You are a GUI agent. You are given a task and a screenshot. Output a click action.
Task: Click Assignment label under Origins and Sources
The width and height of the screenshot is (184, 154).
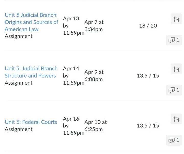pyautogui.click(x=19, y=36)
